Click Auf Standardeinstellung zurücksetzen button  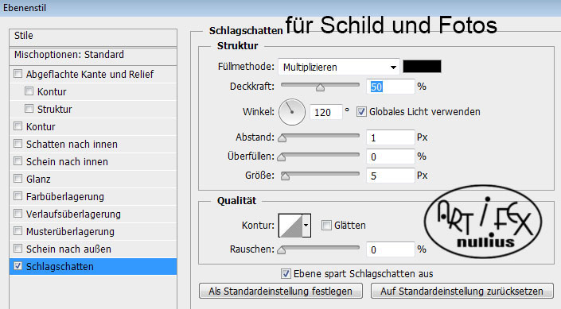[x=462, y=292]
